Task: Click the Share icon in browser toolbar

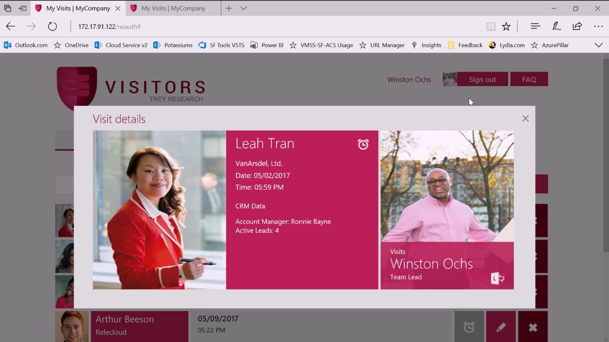Action: pyautogui.click(x=577, y=27)
